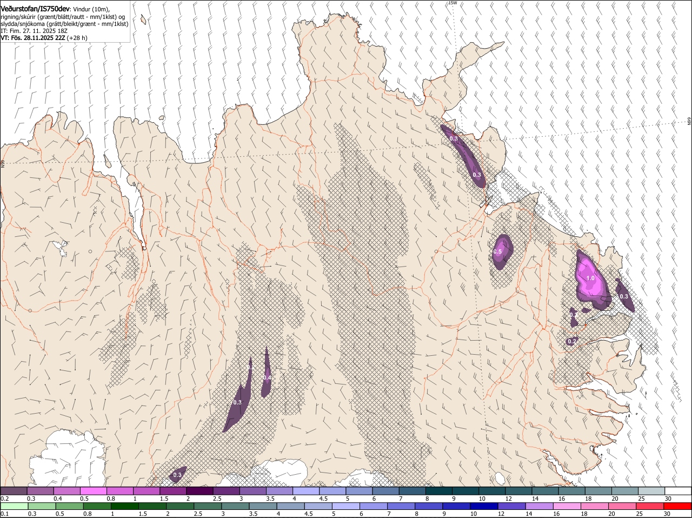
Task: Click the 0.5 contour label on the map
Action: coord(498,252)
